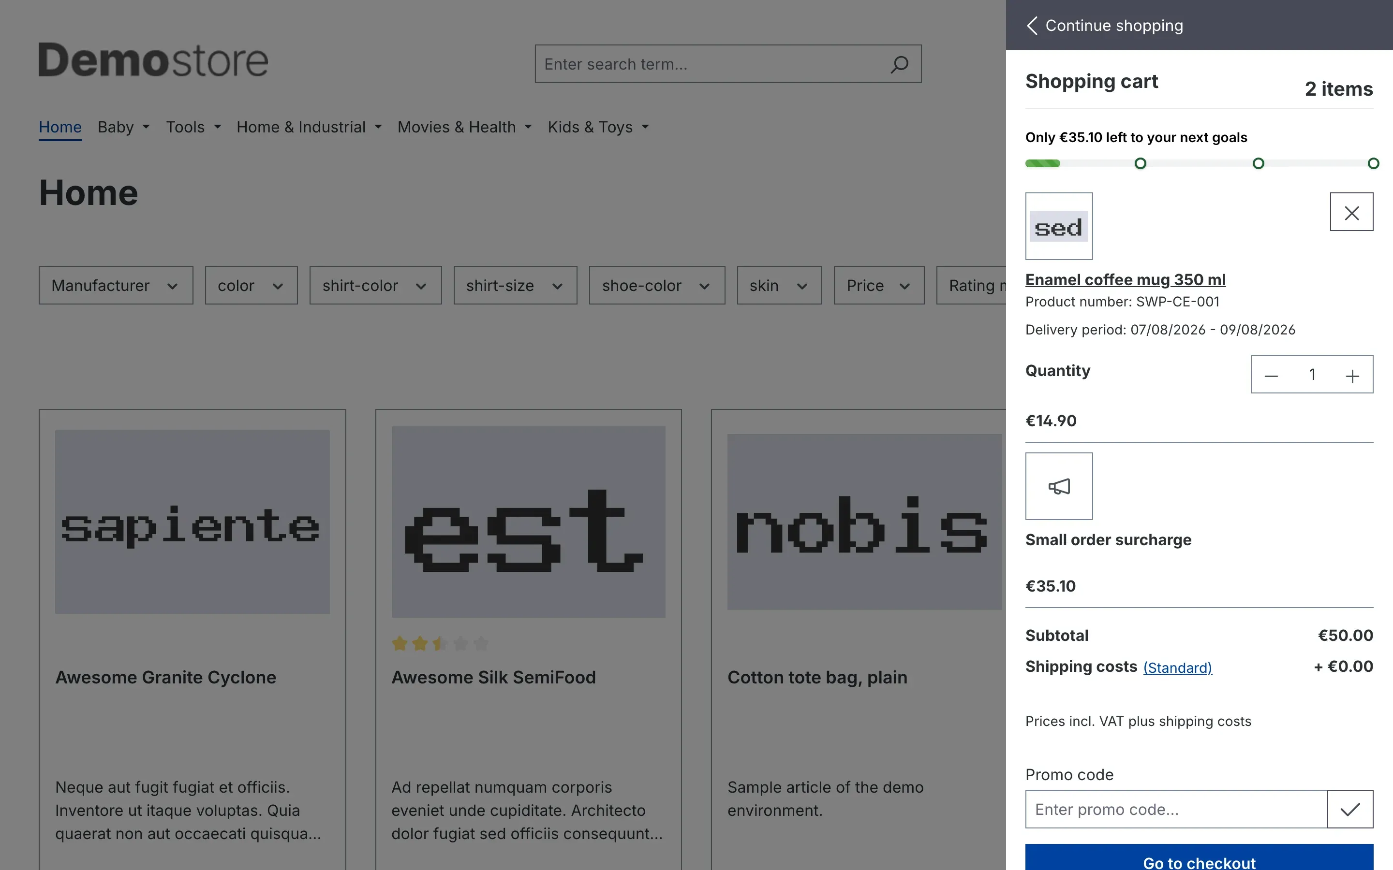Image resolution: width=1393 pixels, height=870 pixels.
Task: Remove the Enamel coffee mug from cart
Action: click(1351, 212)
